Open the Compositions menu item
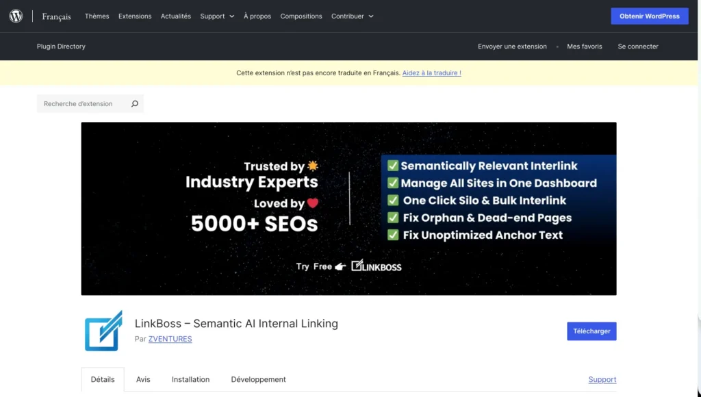 pos(301,16)
